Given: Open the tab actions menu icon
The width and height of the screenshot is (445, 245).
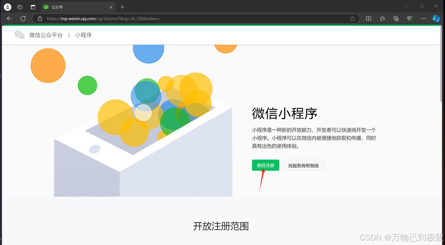Looking at the screenshot, I should pyautogui.click(x=33, y=7).
